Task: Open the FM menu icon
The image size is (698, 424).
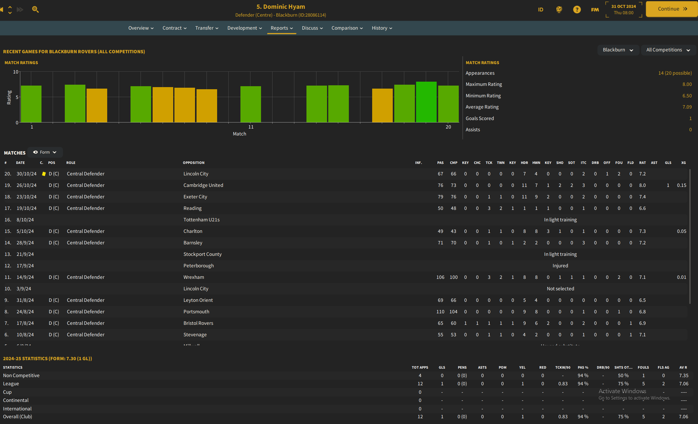Action: click(x=595, y=10)
